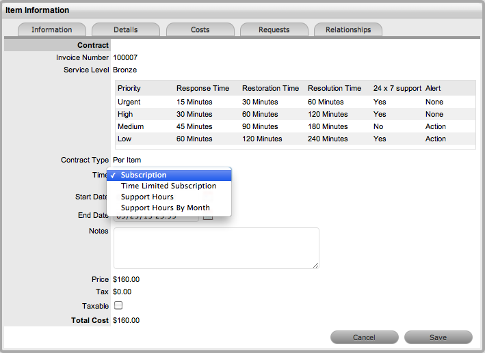This screenshot has width=485, height=353.
Task: Click the Restoration Time column header
Action: pyautogui.click(x=271, y=88)
